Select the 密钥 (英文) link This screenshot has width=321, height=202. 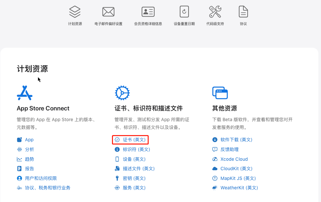[134, 178]
